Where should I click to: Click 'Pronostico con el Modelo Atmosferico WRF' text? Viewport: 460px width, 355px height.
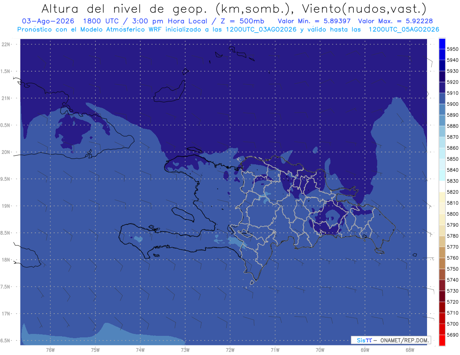(90, 29)
